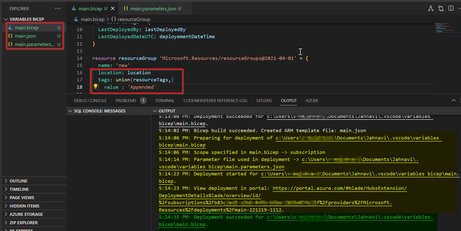Switch to PROBLEMS panel tab

pos(126,101)
